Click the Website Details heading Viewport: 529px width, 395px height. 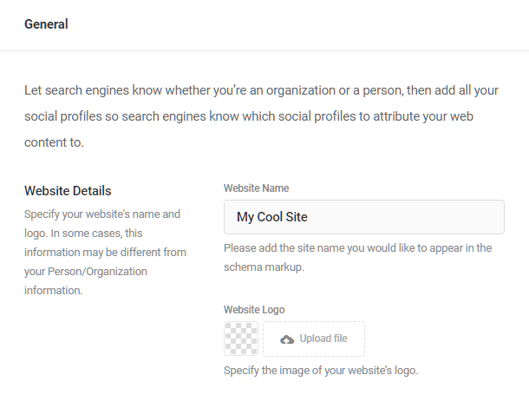pos(68,191)
